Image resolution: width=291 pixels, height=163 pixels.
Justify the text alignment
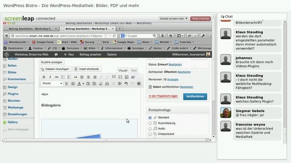coord(73,83)
